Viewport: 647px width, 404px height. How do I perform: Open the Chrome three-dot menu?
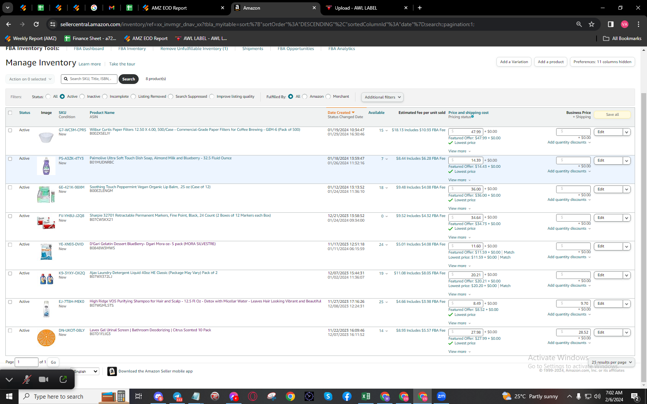[639, 24]
